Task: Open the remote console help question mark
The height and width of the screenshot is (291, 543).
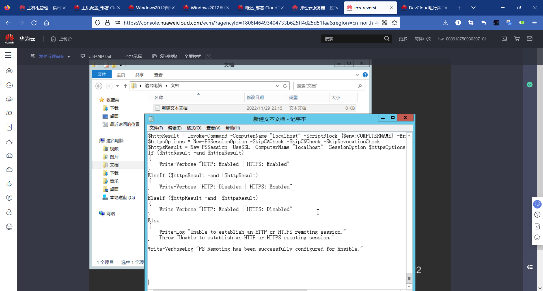Action: [x=208, y=57]
